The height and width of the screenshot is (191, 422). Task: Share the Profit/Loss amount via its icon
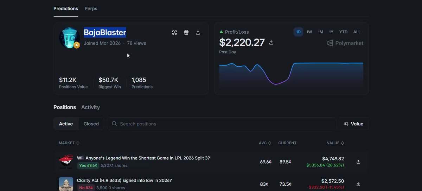(x=271, y=42)
